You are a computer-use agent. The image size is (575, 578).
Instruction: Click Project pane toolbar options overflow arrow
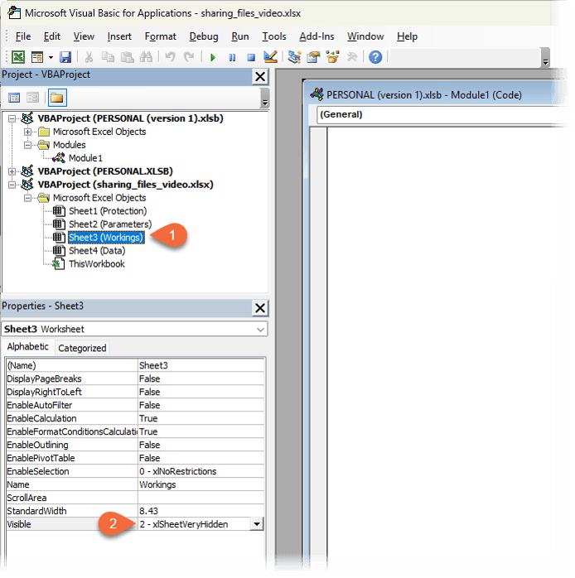[264, 99]
